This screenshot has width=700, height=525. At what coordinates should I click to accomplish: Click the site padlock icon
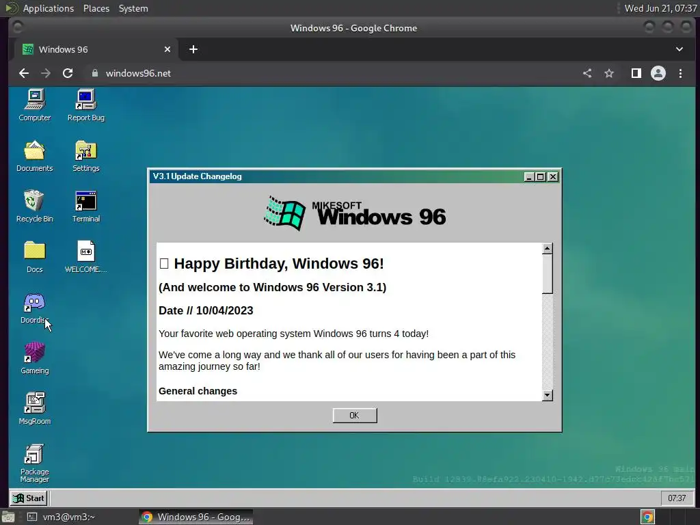click(94, 73)
